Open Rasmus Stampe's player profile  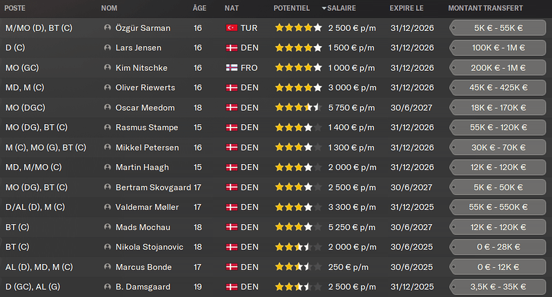147,127
